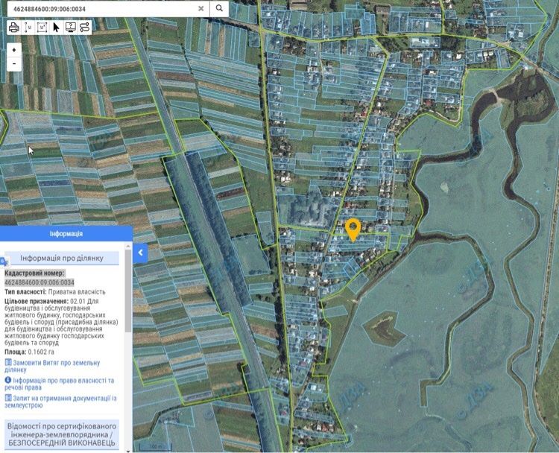Image resolution: width=559 pixels, height=453 pixels.
Task: Open link Замовити Витяг про земельну ділянку
Action: (52, 366)
